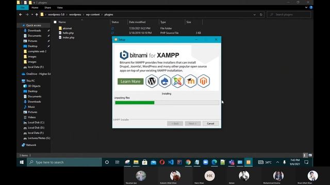Screen dimensions: 330x185
Task: Open Local Disk (C:) in sidebar
Action: click(36, 122)
